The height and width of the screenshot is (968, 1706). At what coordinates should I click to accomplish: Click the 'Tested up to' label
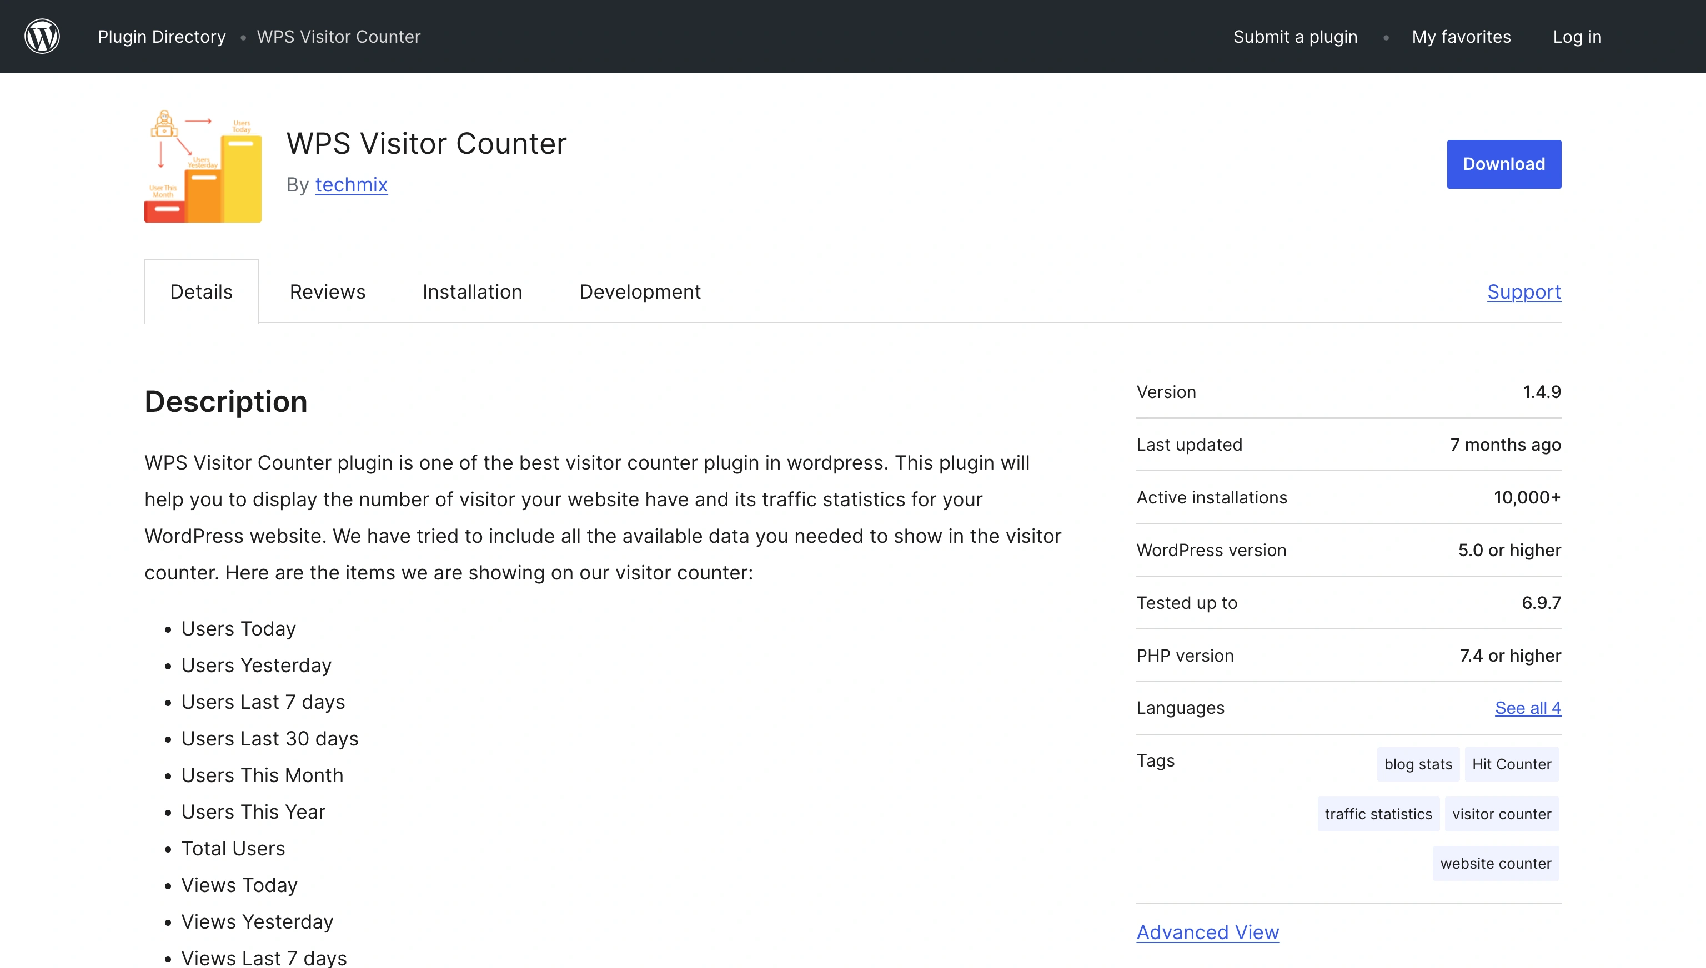[1187, 602]
